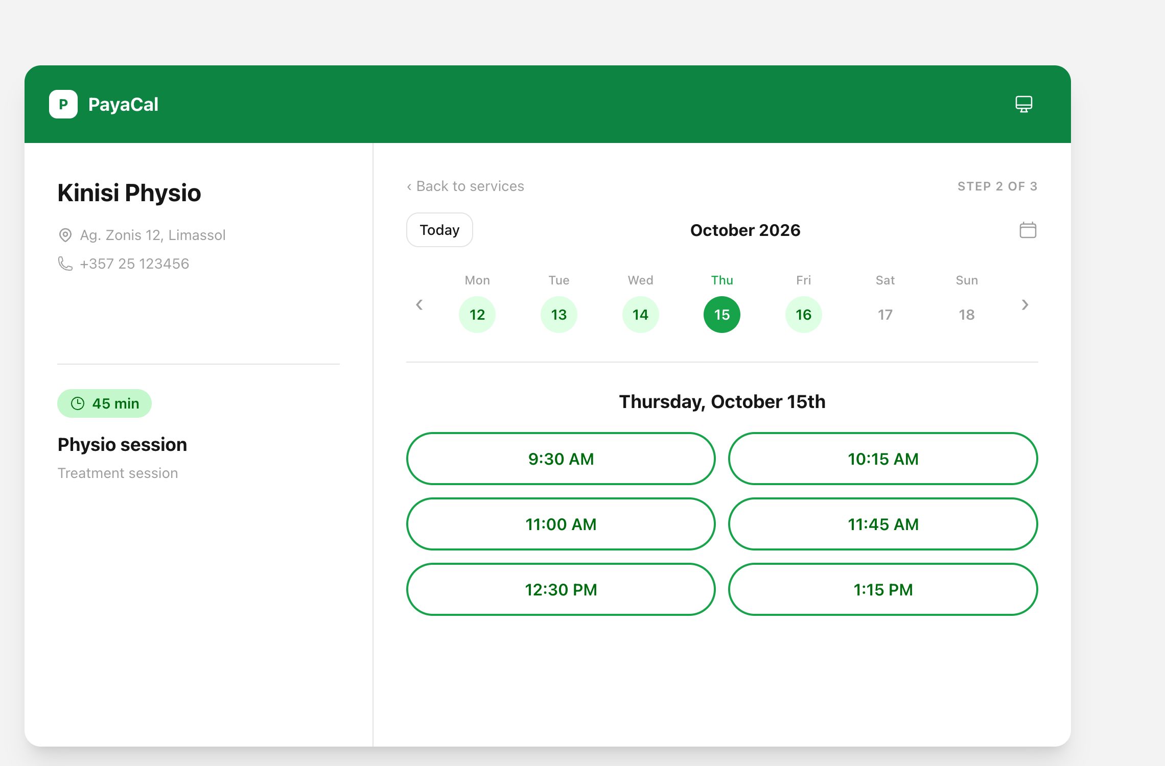Select Sunday the 18th

click(967, 315)
